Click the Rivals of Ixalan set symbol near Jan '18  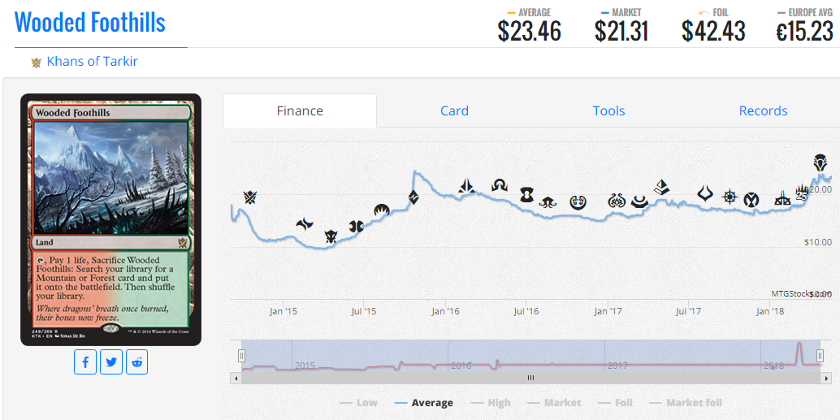[x=782, y=200]
